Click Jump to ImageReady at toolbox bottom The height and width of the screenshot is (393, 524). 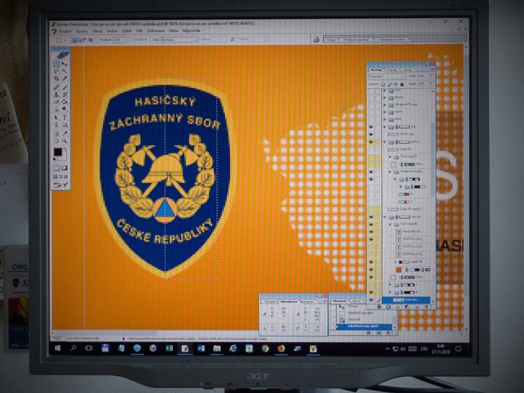61,185
